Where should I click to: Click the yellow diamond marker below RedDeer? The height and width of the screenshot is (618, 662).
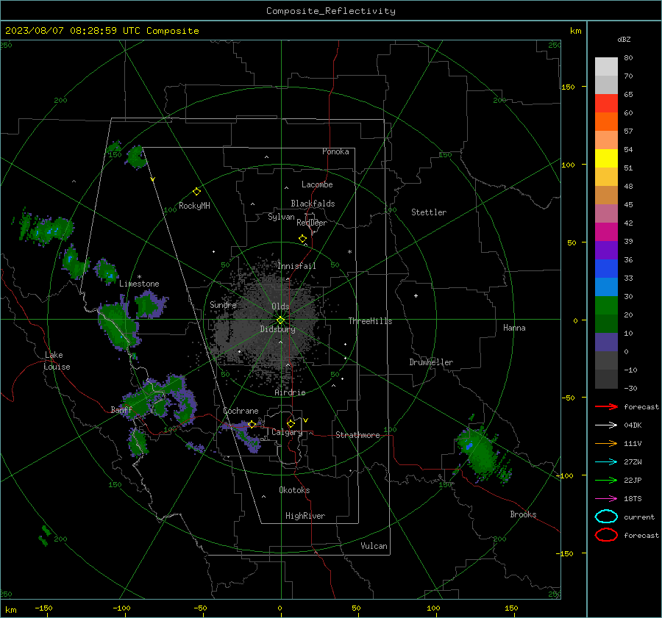coord(303,239)
